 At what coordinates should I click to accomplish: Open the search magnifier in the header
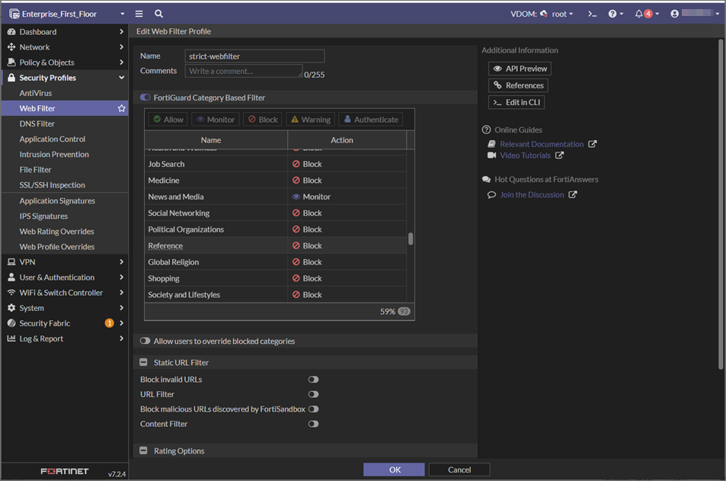pyautogui.click(x=158, y=13)
